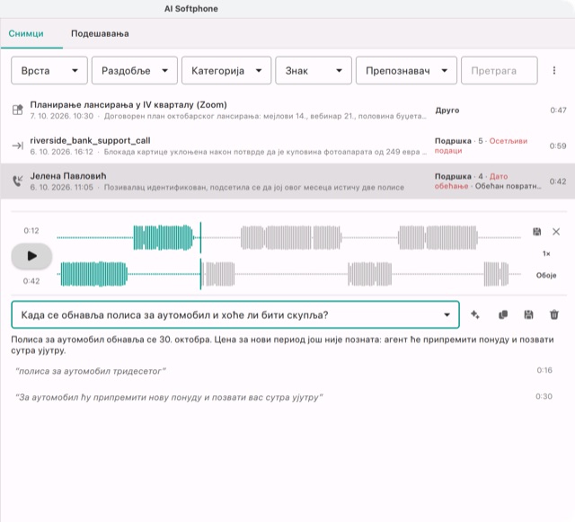
Task: Seek on the upper channel waveform
Action: [x=288, y=238]
